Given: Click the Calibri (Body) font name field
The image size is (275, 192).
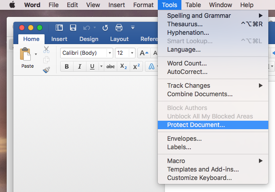Looking at the screenshot, I should pyautogui.click(x=84, y=53).
